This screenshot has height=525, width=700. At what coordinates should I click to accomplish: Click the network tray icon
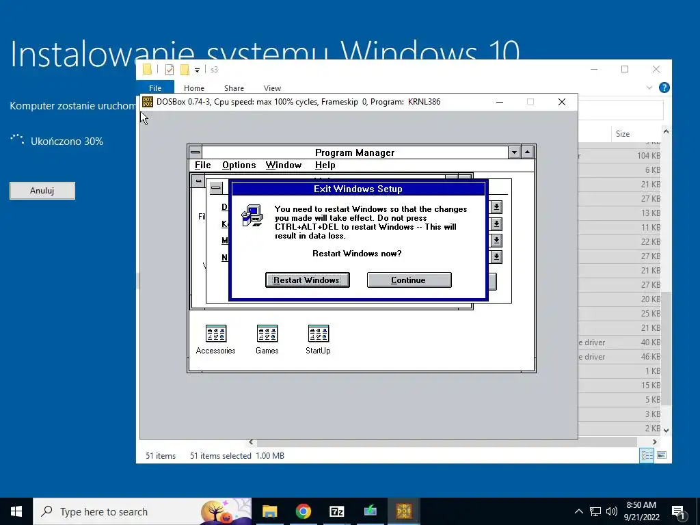[595, 511]
